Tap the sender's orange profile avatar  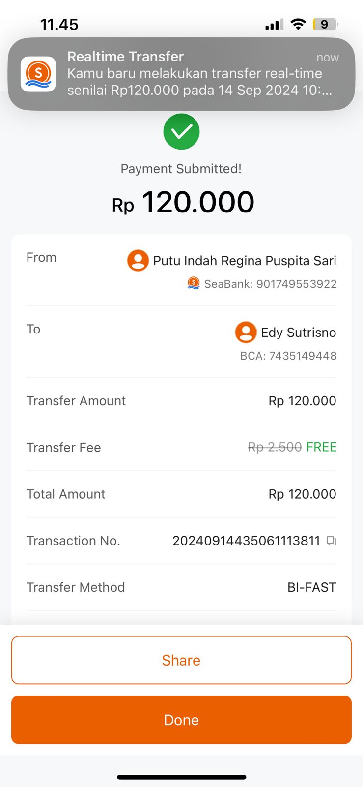pos(138,260)
